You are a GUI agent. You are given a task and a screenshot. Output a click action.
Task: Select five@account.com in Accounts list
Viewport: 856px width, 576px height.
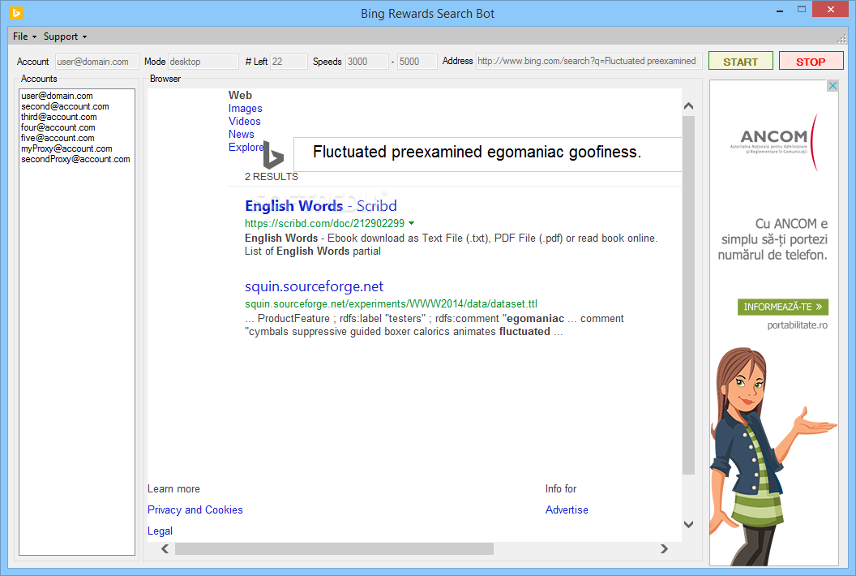pyautogui.click(x=58, y=138)
